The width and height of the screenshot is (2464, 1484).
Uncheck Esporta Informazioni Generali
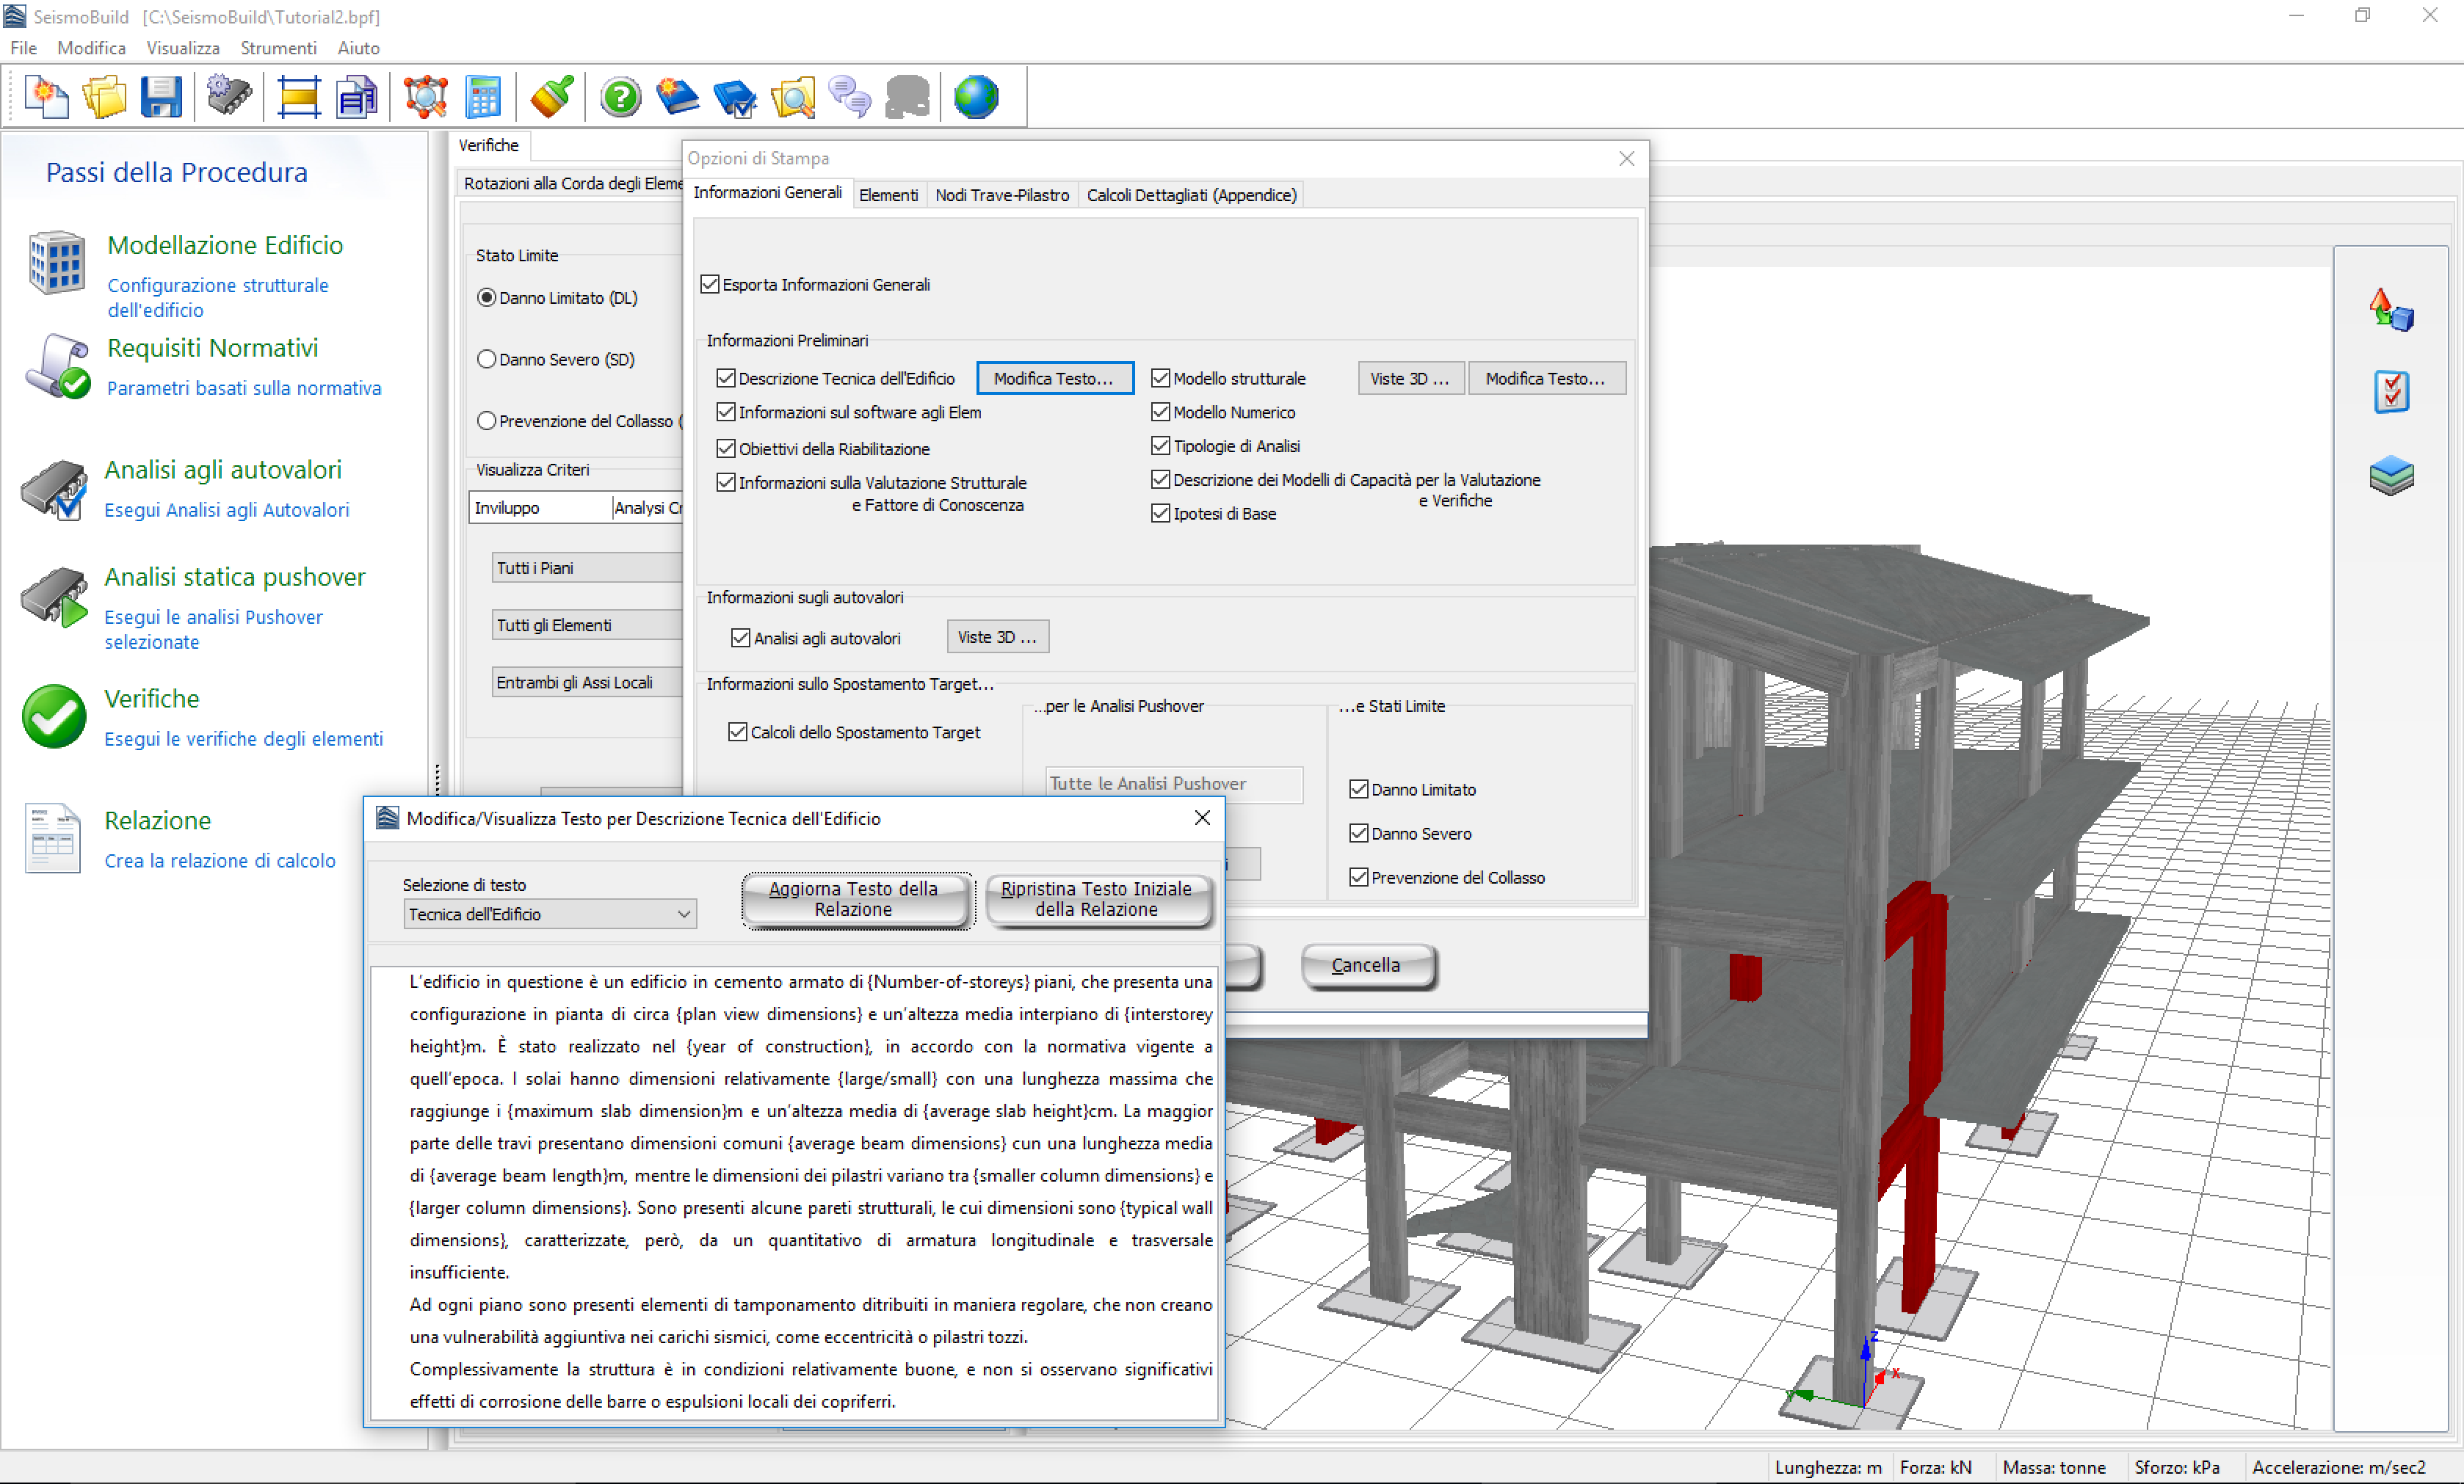(x=710, y=285)
